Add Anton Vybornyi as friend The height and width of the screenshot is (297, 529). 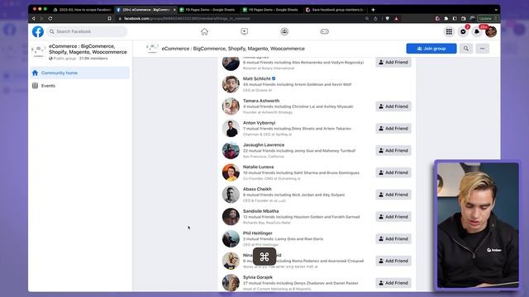pos(393,129)
